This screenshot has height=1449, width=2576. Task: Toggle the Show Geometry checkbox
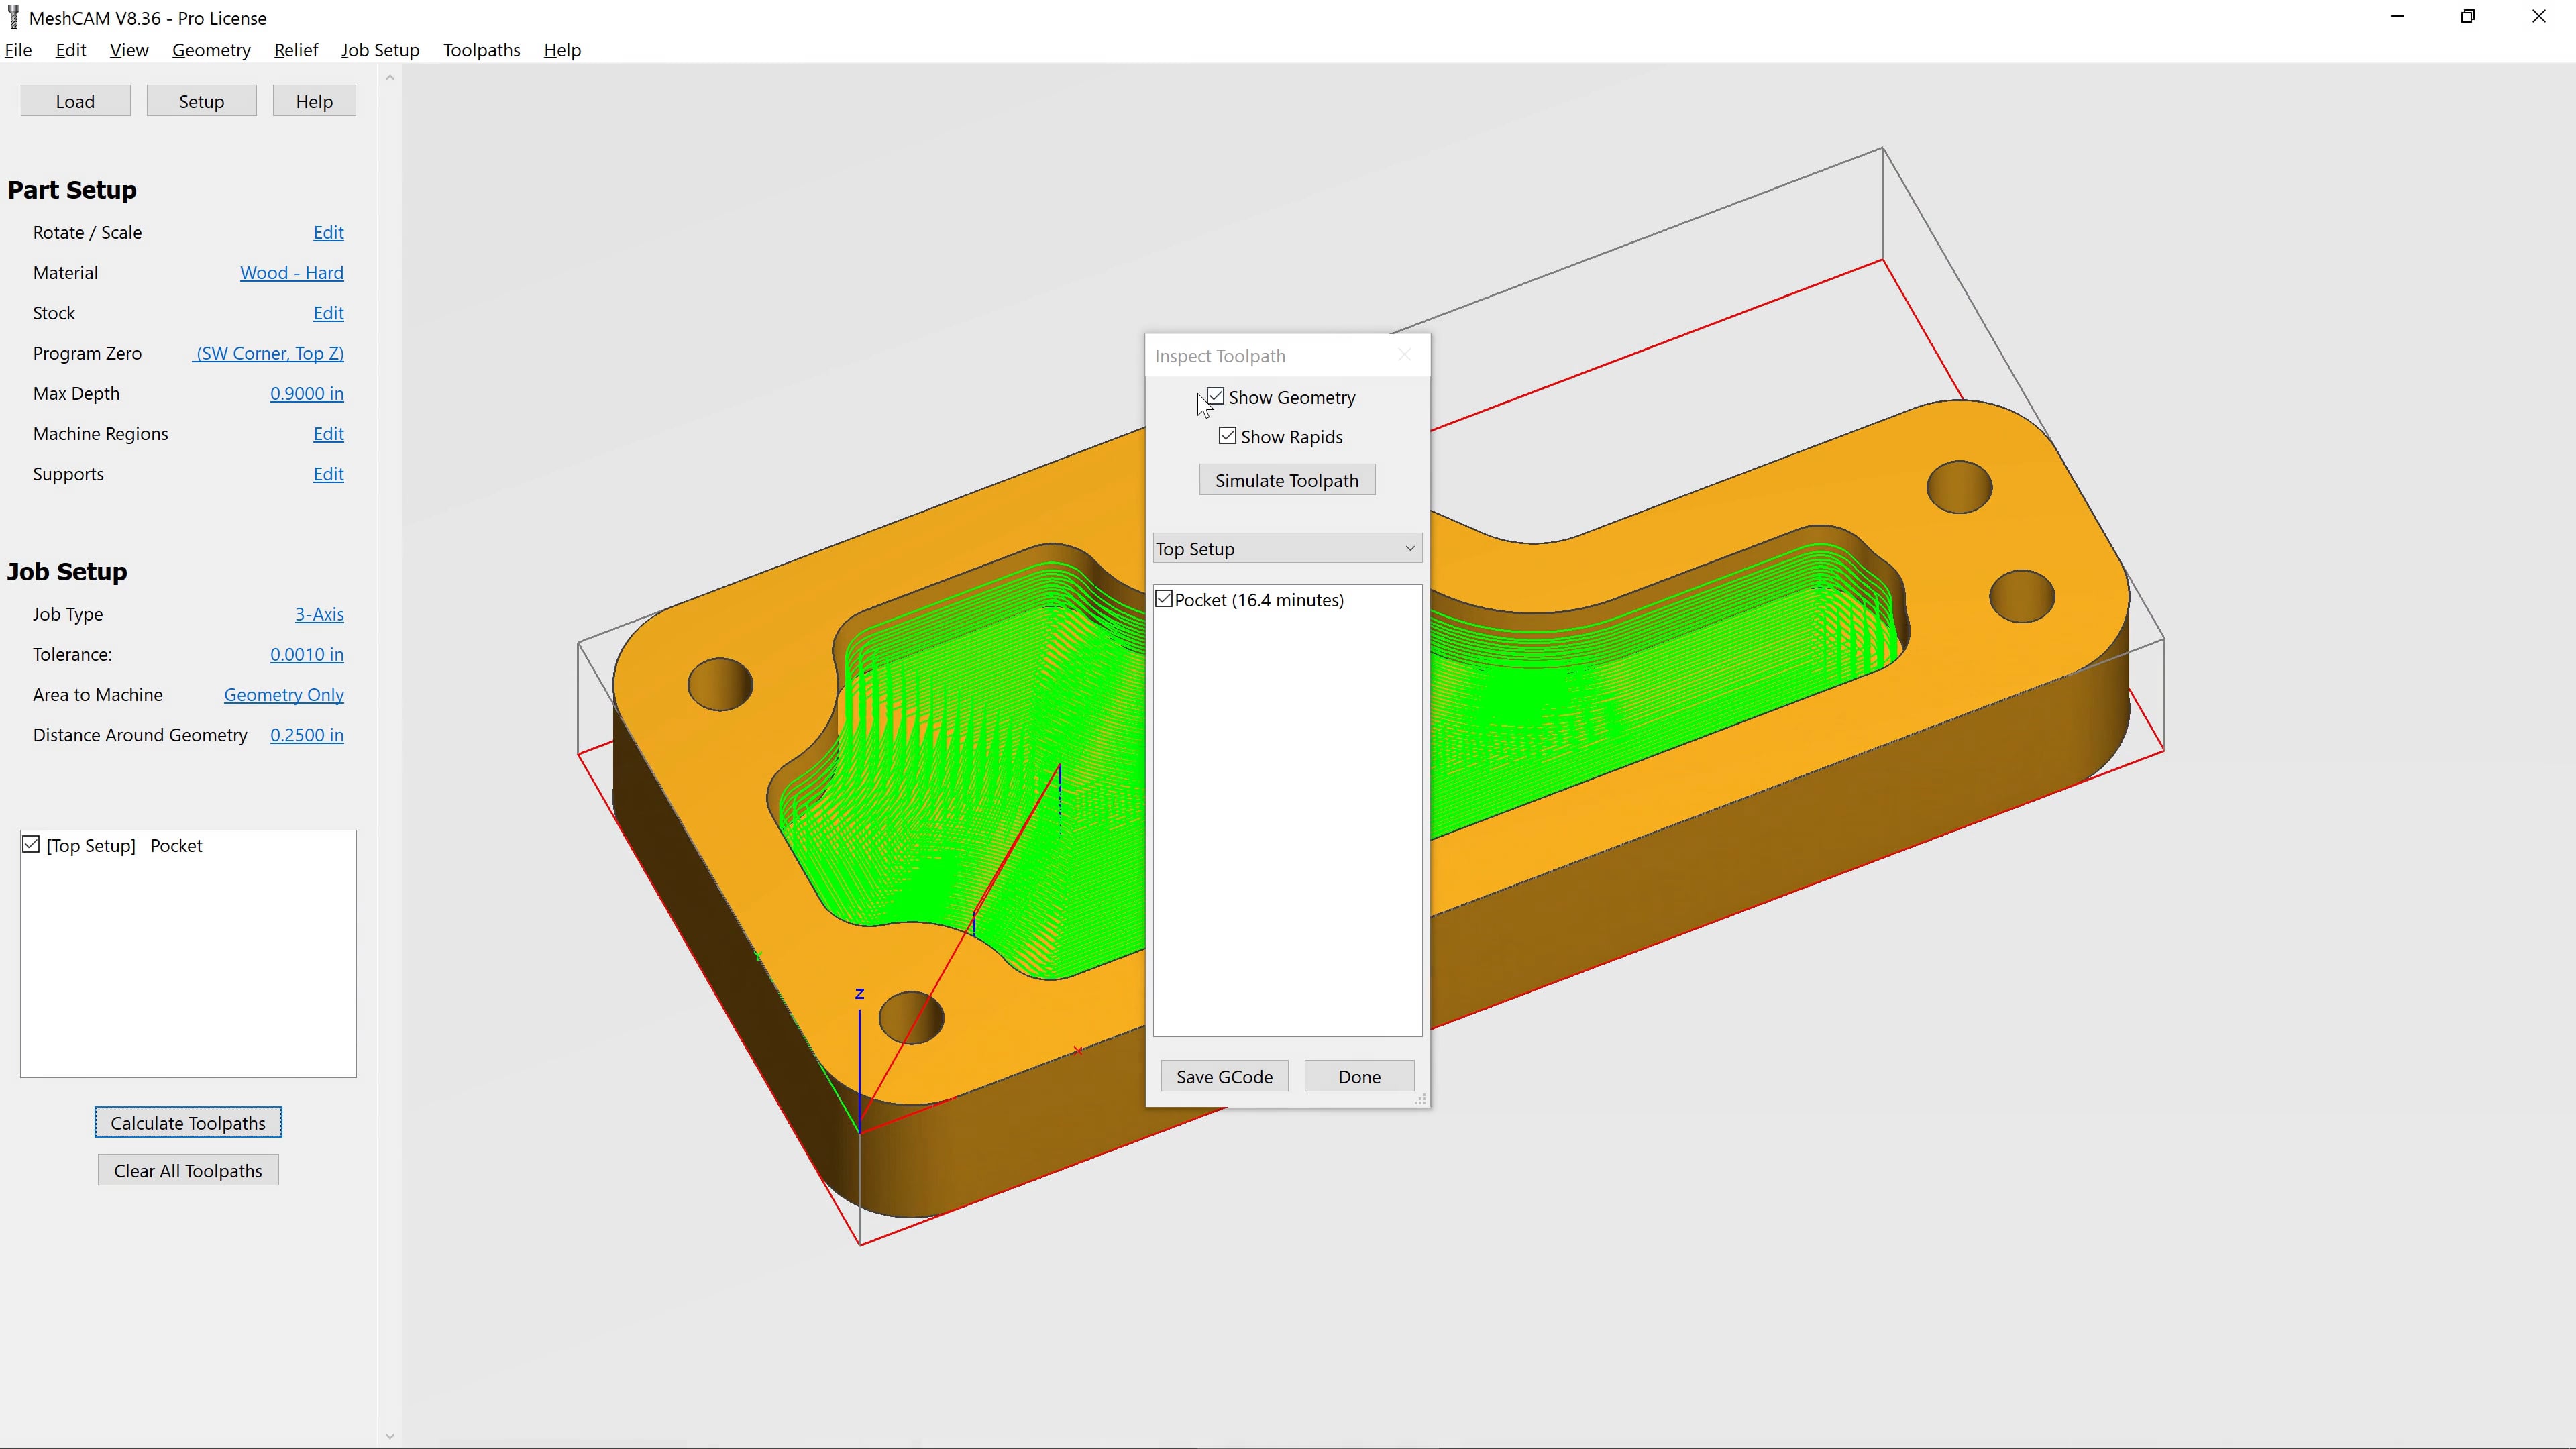tap(1216, 397)
